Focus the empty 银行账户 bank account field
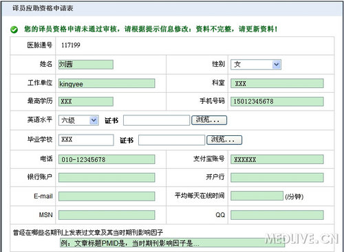 107,178
